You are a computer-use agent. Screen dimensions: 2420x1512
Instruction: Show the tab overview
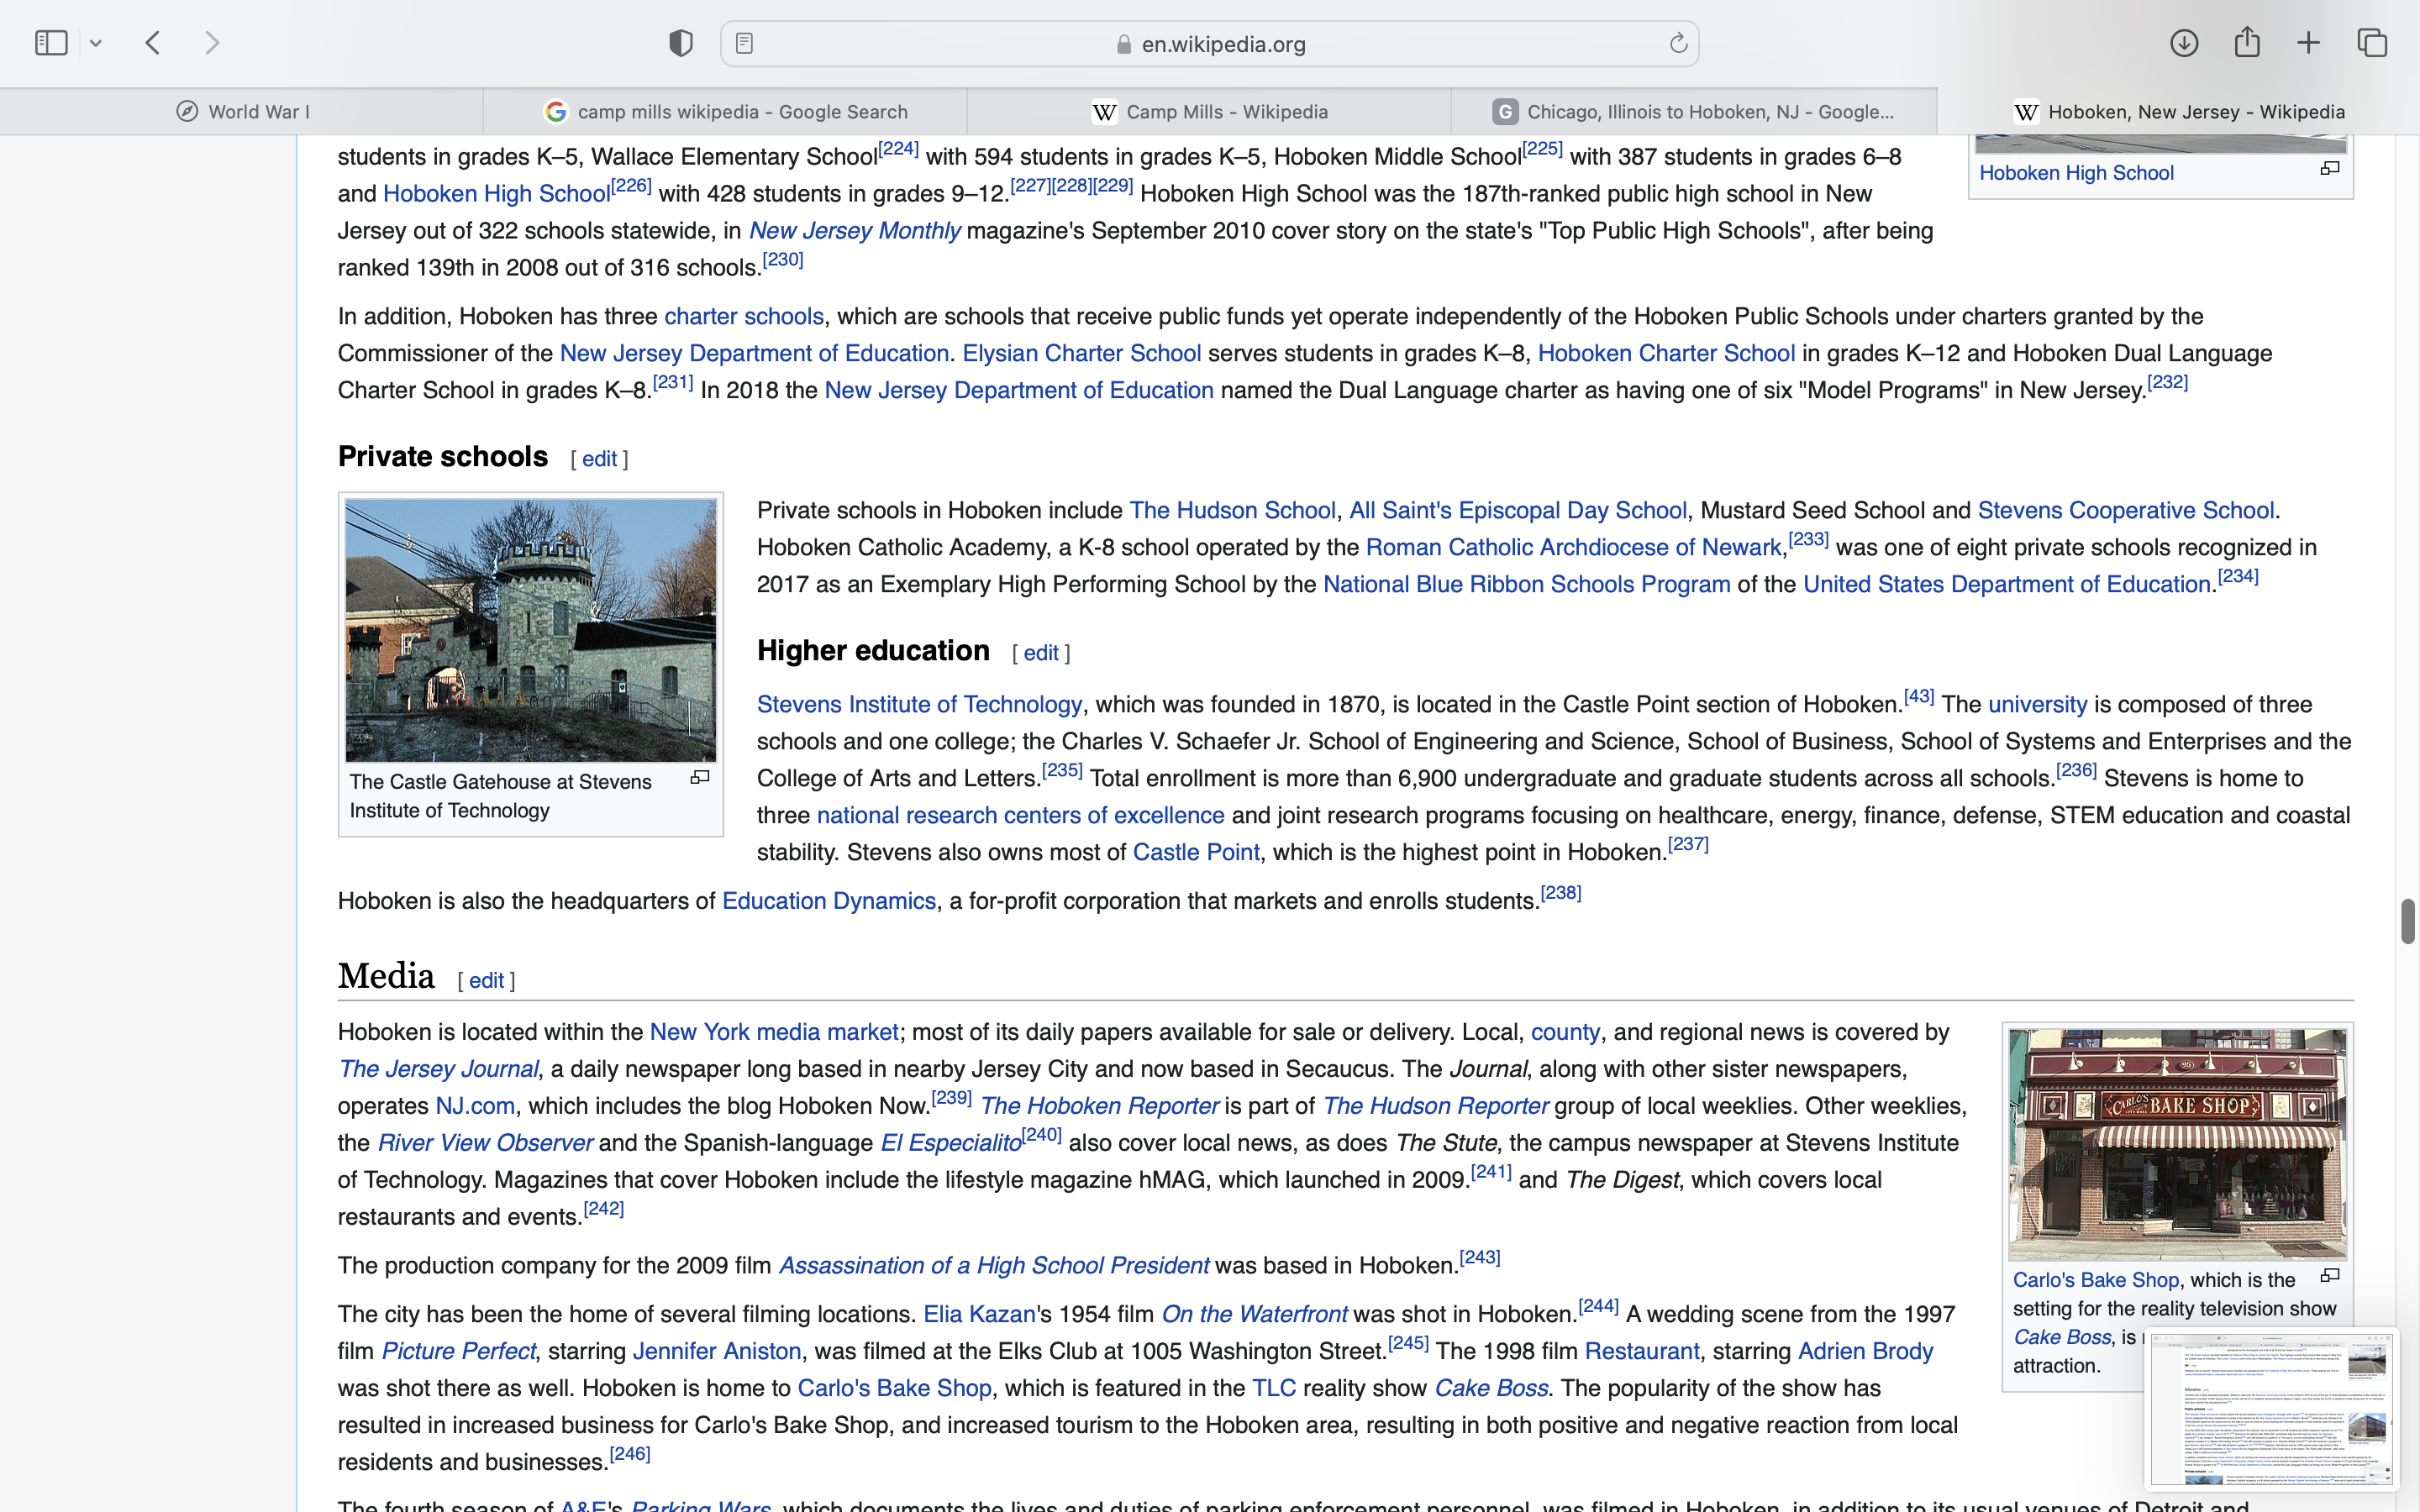2373,43
